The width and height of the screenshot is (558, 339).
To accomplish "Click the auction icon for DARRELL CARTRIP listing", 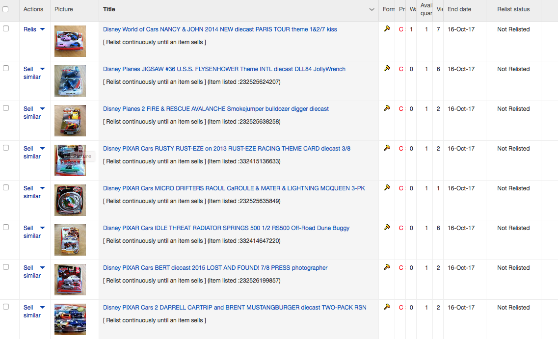I will [387, 307].
